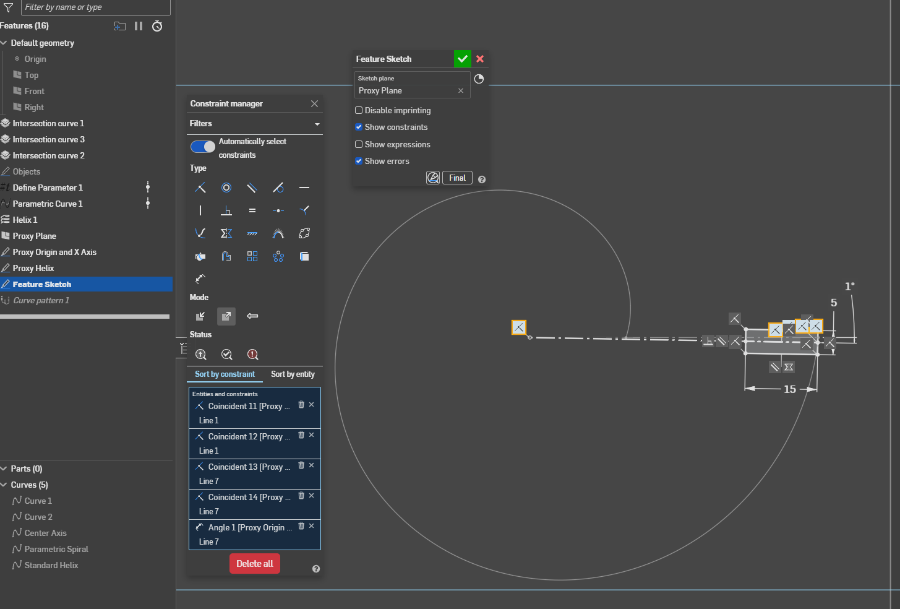The width and height of the screenshot is (900, 609).
Task: Select the Curvature constraint filter icon
Action: pos(278,233)
